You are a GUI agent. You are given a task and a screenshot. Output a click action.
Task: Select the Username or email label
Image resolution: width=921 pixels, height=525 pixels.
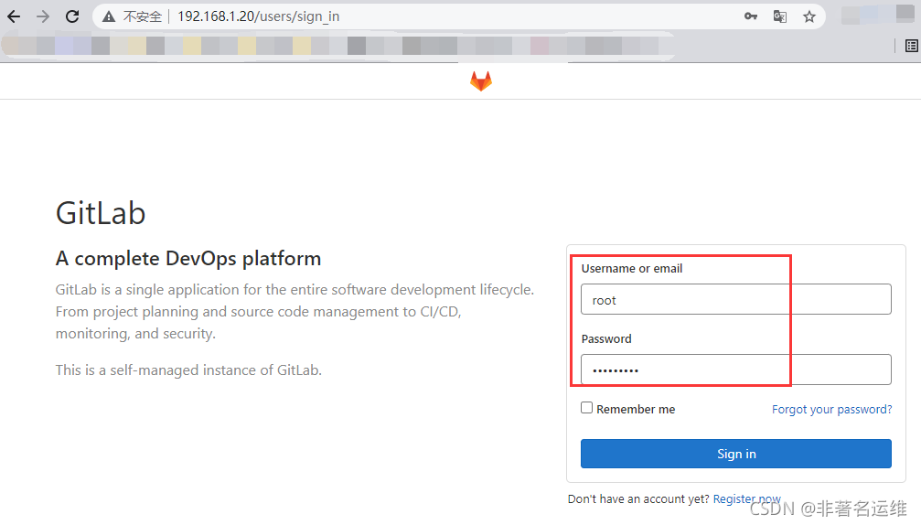(632, 268)
